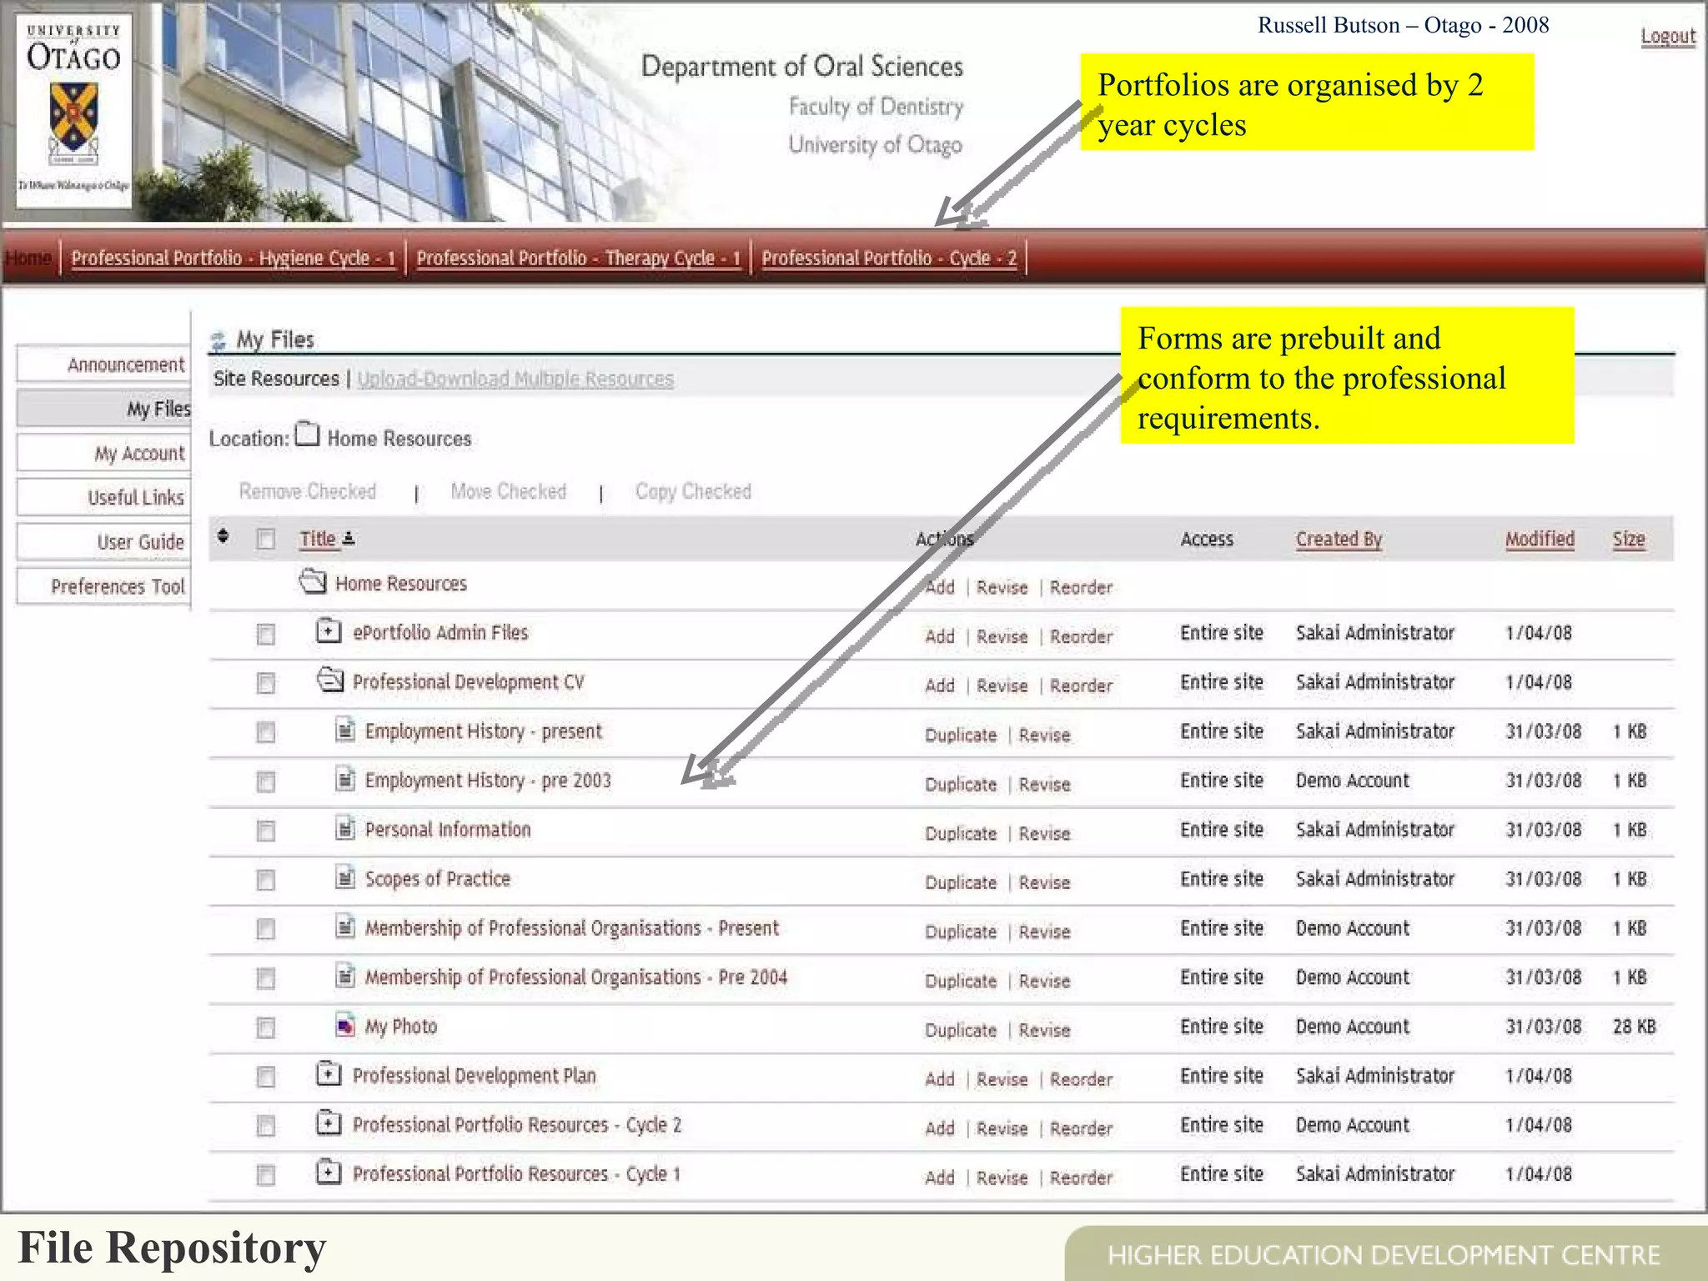This screenshot has width=1708, height=1281.
Task: Toggle the select-all checkbox in header
Action: [266, 540]
